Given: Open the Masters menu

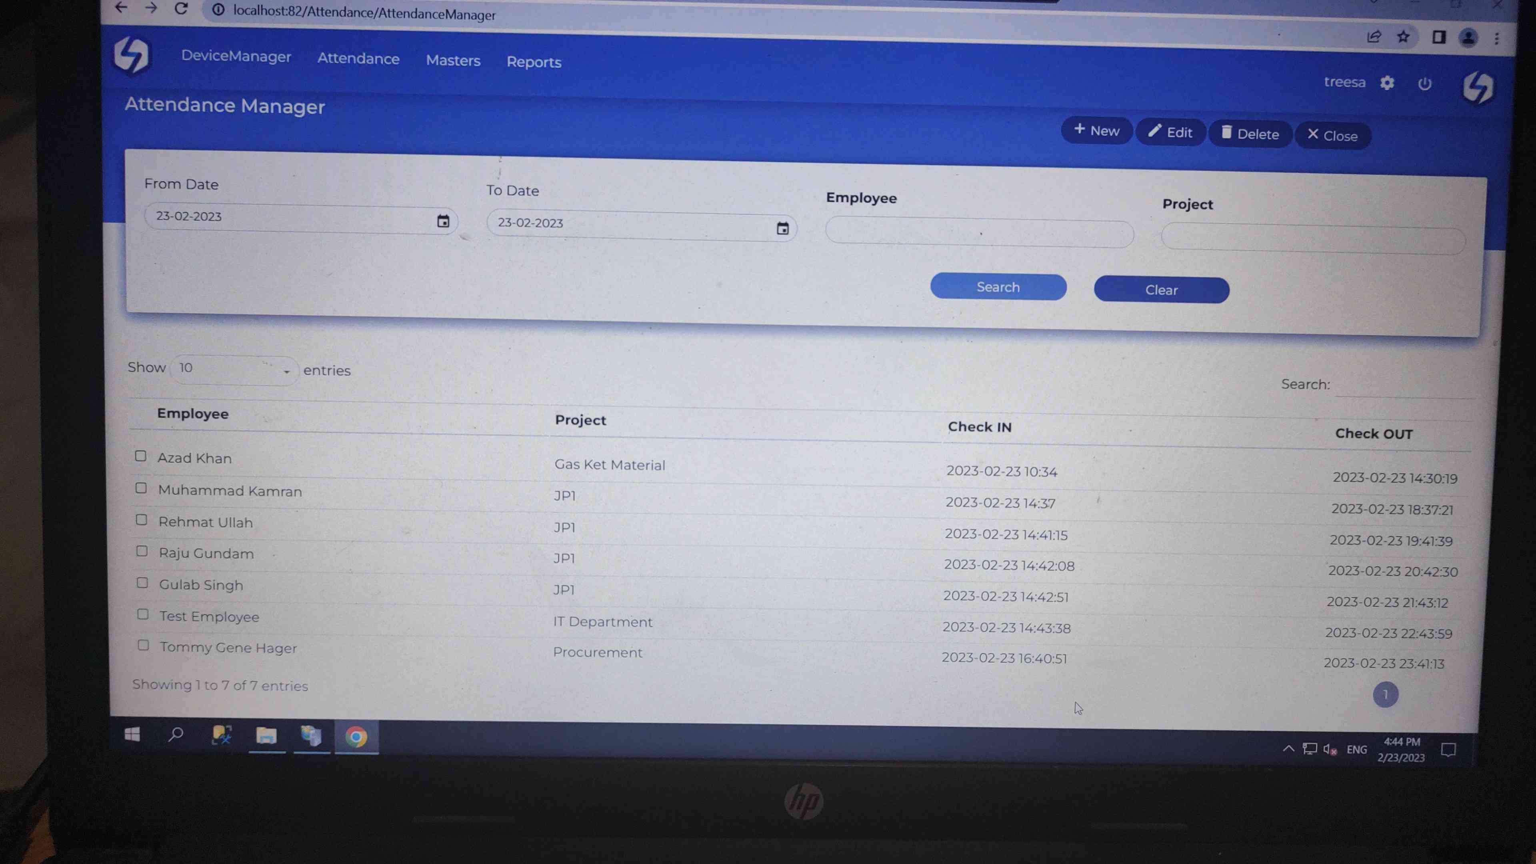Looking at the screenshot, I should click(452, 60).
